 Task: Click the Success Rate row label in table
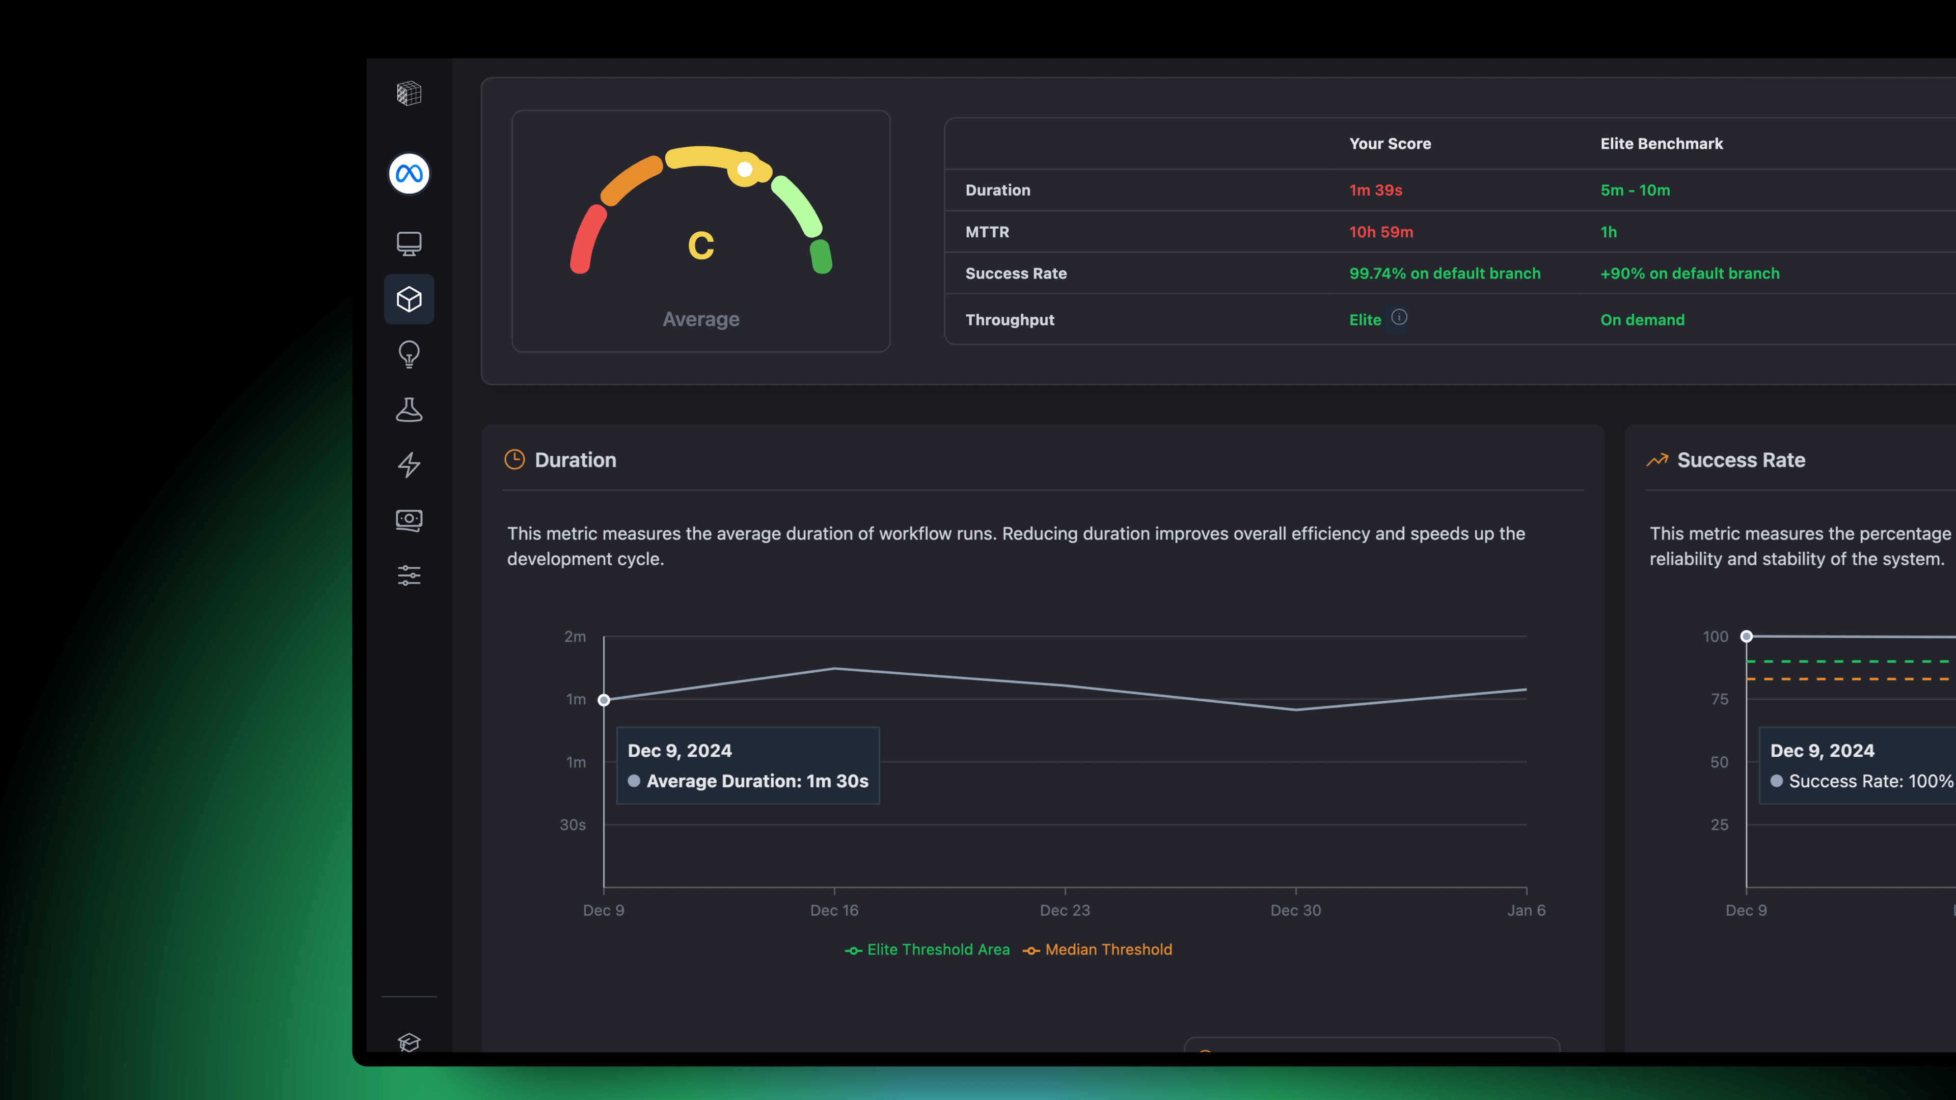pyautogui.click(x=1016, y=273)
